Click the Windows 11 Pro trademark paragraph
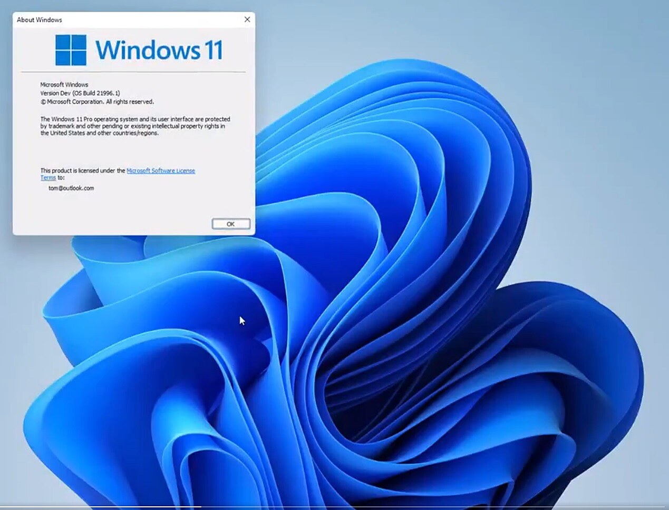669x510 pixels. pos(135,126)
